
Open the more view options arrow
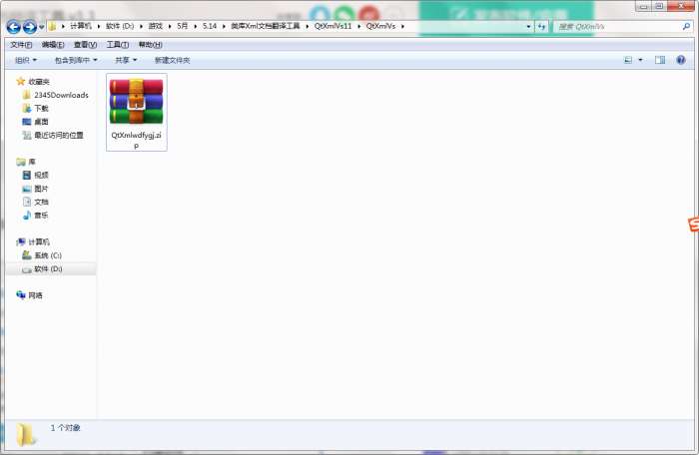tap(641, 60)
